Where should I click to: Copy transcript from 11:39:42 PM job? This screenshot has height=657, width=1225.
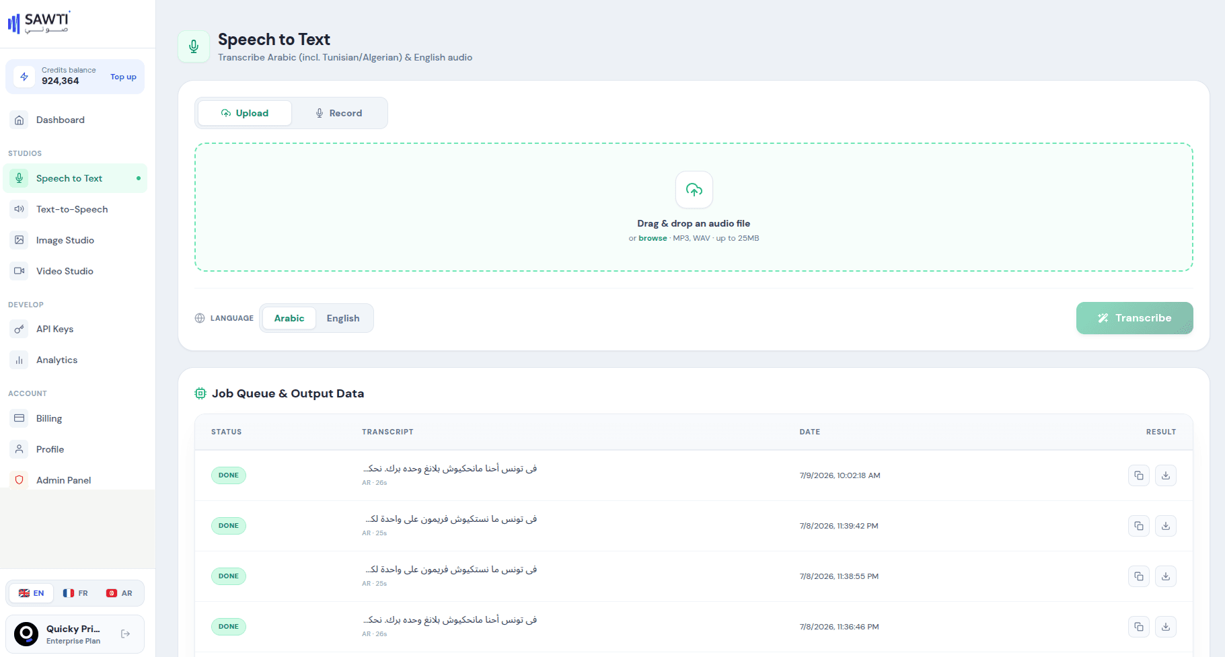(x=1138, y=526)
